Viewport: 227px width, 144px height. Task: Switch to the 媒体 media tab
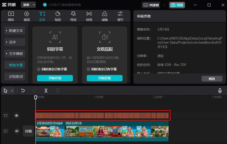[x=11, y=16]
